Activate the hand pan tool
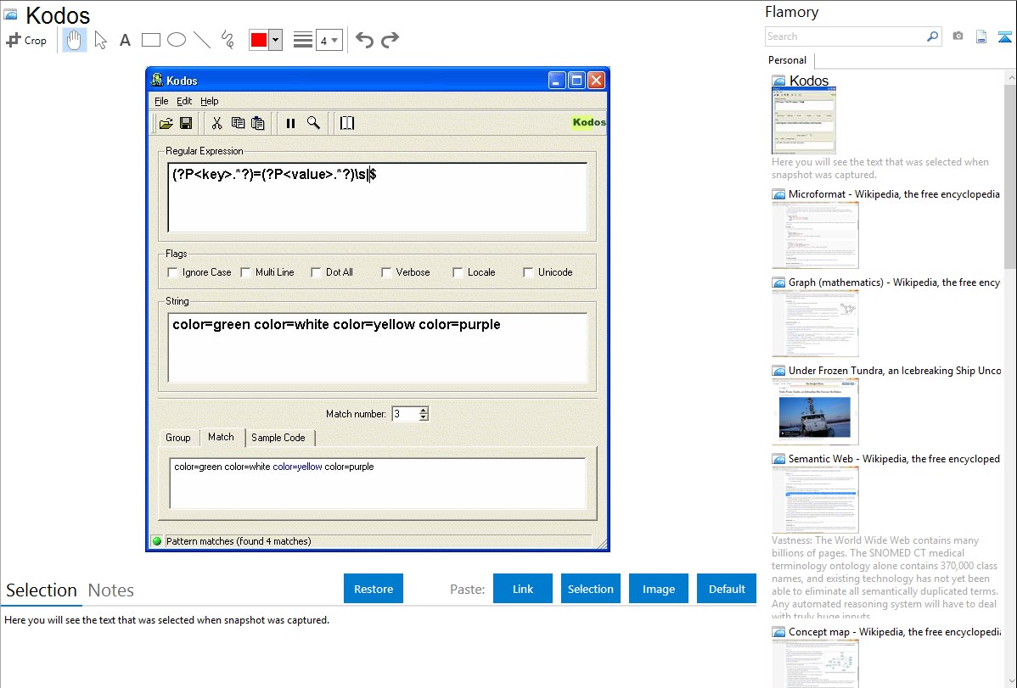This screenshot has height=688, width=1017. (x=75, y=40)
